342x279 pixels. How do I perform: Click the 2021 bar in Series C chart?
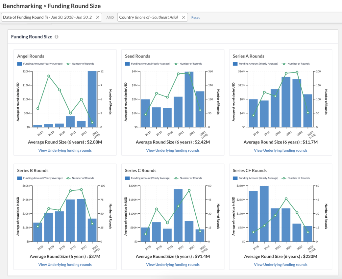pyautogui.click(x=178, y=215)
